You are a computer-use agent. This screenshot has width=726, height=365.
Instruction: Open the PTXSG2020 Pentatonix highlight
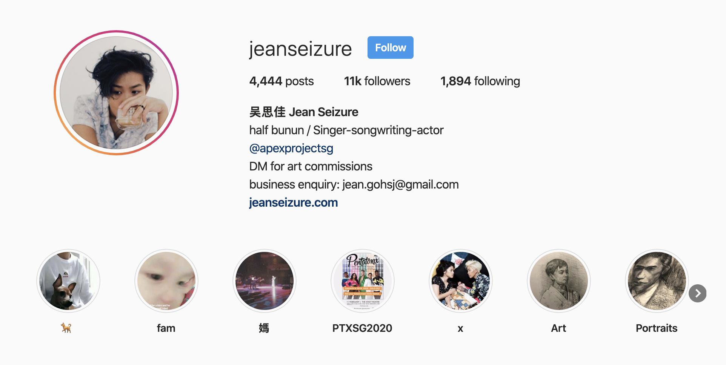363,281
